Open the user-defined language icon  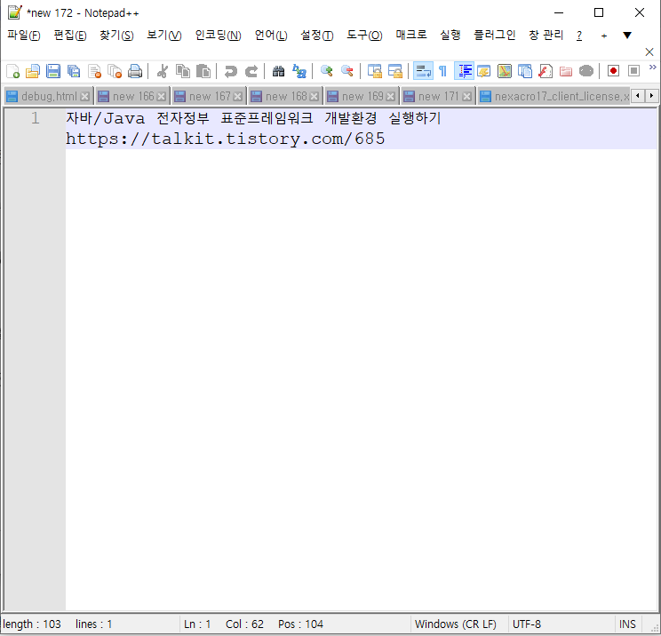point(484,71)
